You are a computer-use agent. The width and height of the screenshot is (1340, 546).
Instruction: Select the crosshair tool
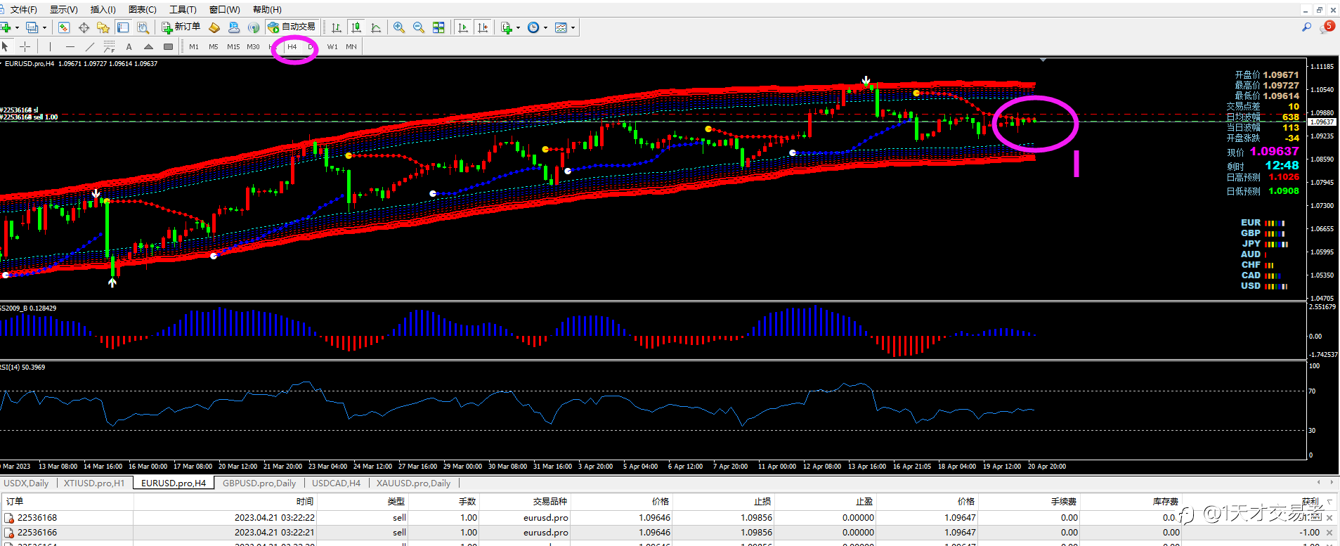[x=25, y=46]
